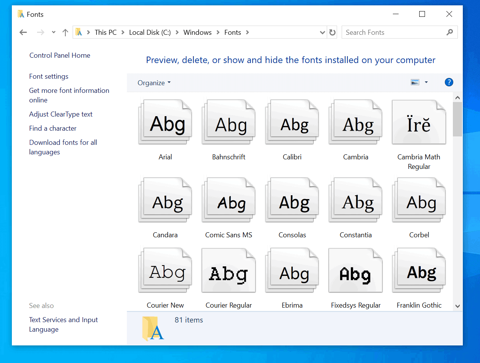The image size is (480, 363).
Task: Expand the address bar history dropdown
Action: point(323,32)
